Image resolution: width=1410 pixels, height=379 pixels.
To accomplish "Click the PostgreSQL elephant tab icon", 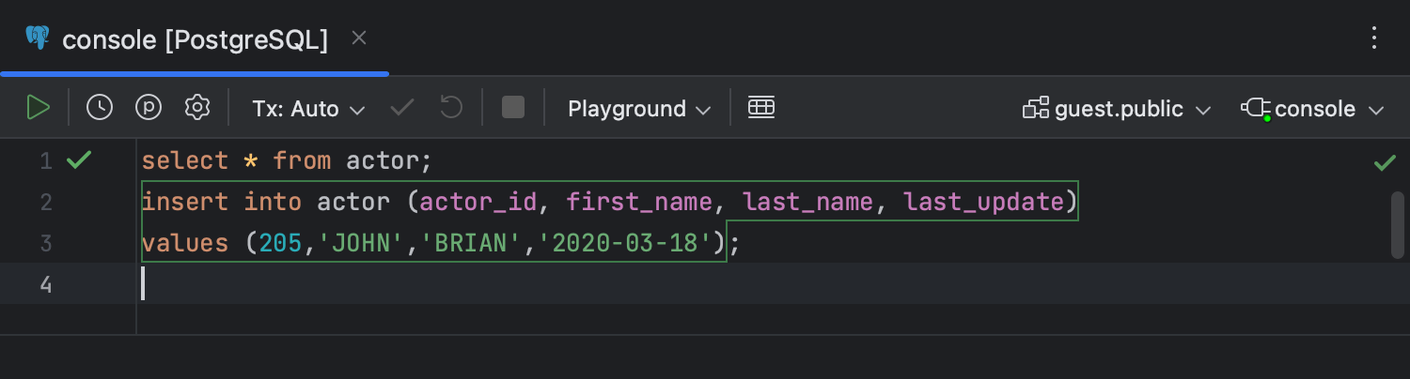I will (x=38, y=38).
